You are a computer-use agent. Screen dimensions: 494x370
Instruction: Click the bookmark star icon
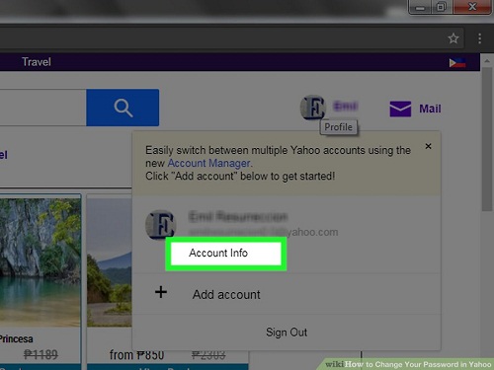click(453, 38)
